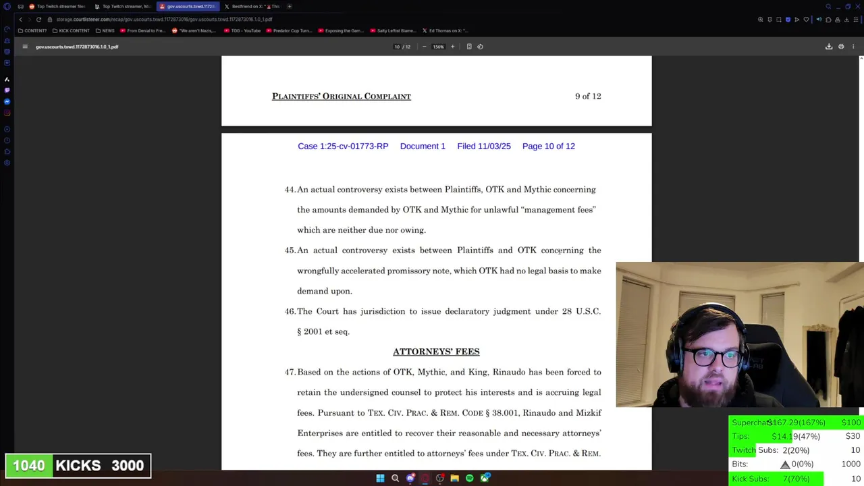Viewport: 864px width, 486px height.
Task: Open the "We aren't Nazis" bookmark
Action: (194, 30)
